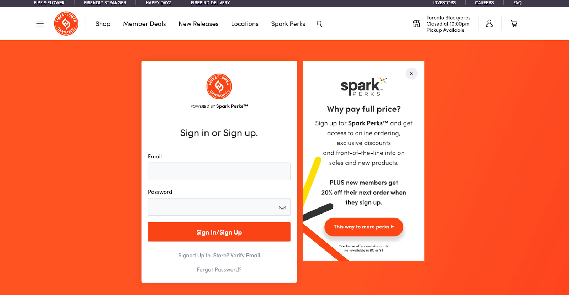The height and width of the screenshot is (295, 569).
Task: Click the Spark Perks logo in promo
Action: [x=363, y=87]
